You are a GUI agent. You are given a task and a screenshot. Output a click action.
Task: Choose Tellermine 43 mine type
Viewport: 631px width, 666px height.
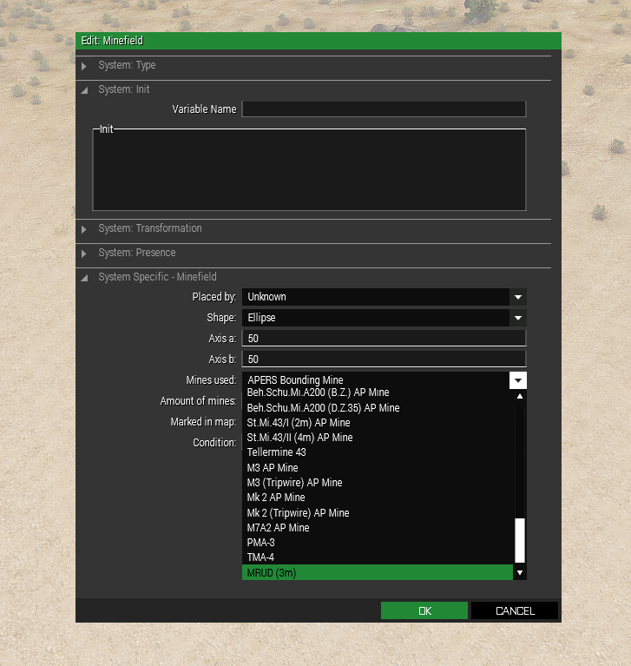[x=377, y=452]
